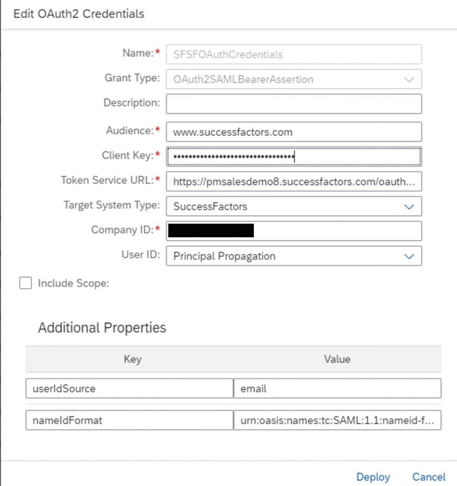This screenshot has height=486, width=457.
Task: Edit the Token Service URL field
Action: (x=294, y=181)
